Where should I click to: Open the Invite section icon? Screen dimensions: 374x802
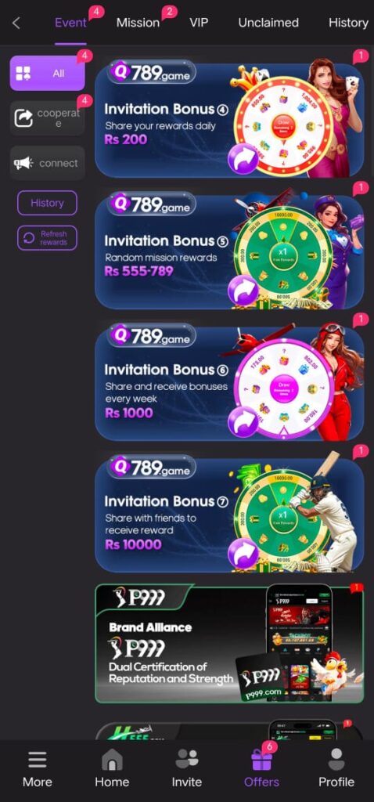click(x=186, y=759)
